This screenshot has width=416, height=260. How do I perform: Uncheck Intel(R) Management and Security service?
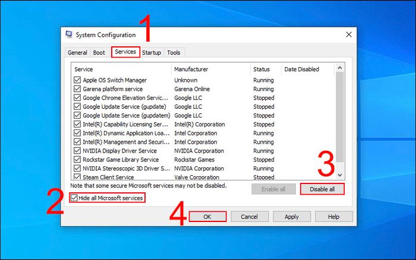[77, 142]
